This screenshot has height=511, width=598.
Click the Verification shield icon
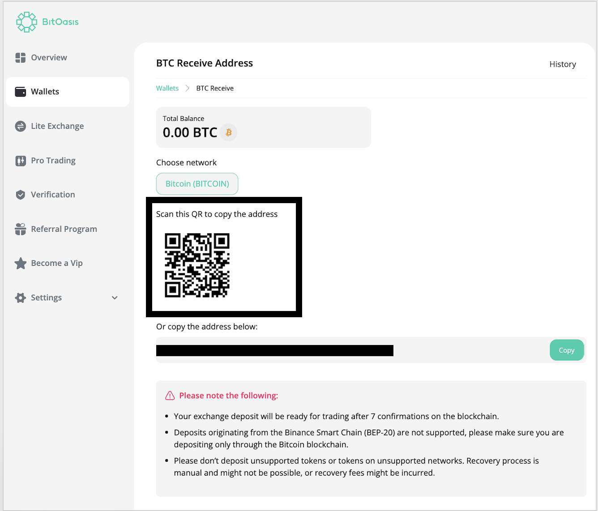(x=21, y=195)
